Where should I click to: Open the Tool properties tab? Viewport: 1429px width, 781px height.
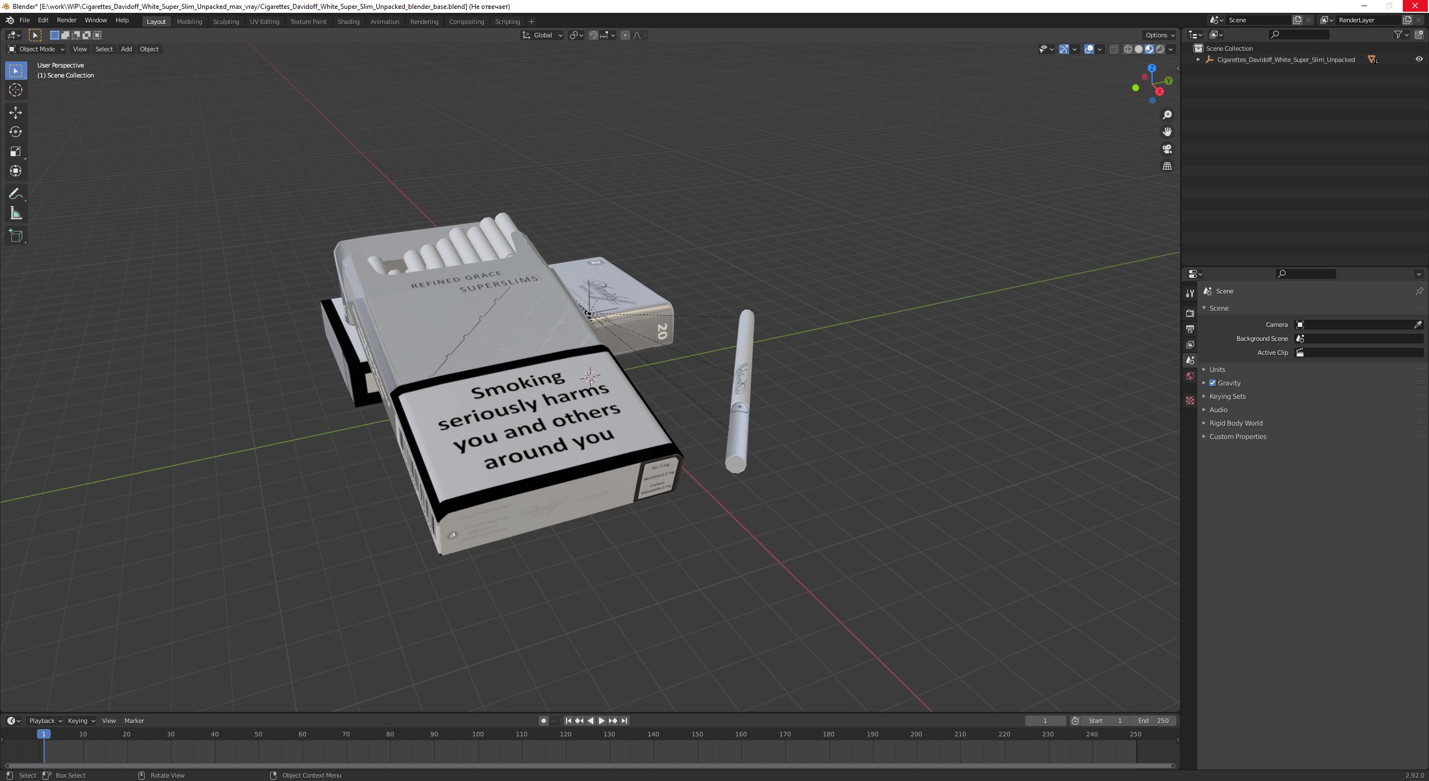(x=1190, y=293)
